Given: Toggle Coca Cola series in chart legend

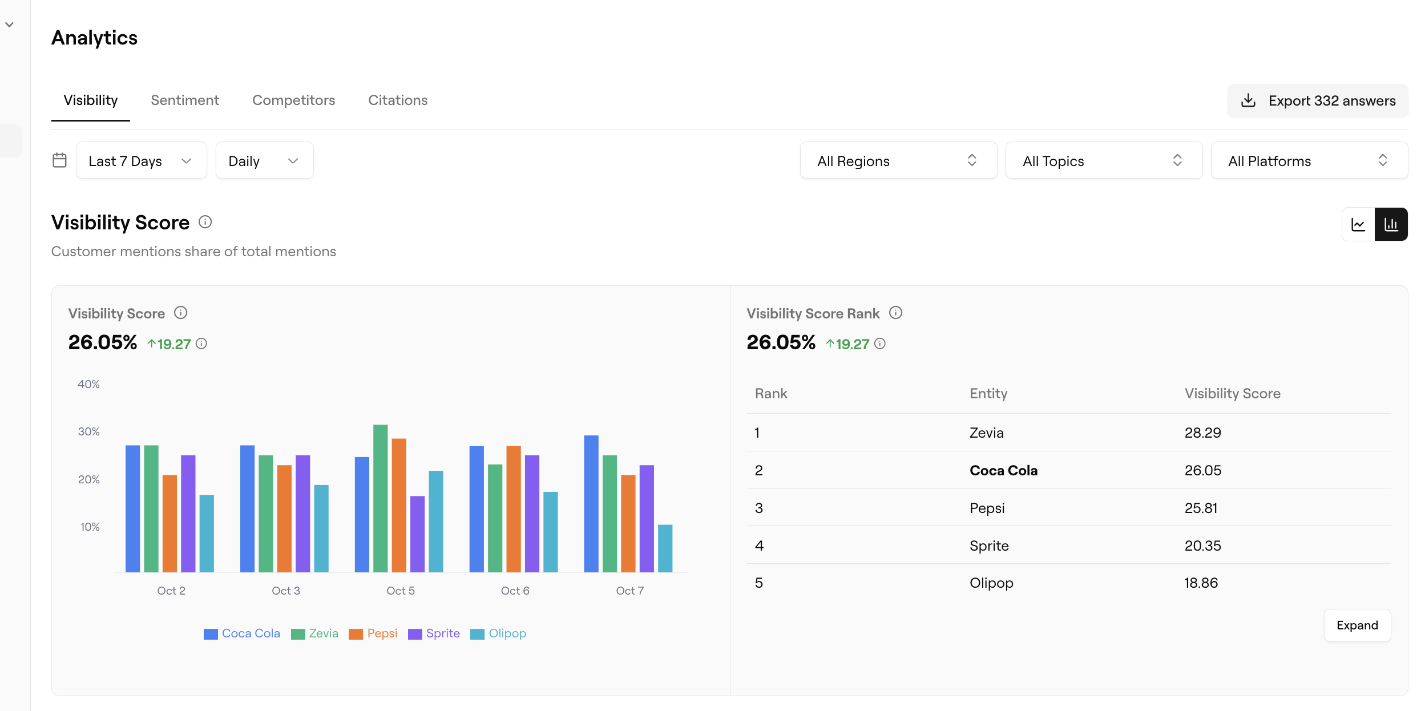Looking at the screenshot, I should click(x=251, y=633).
